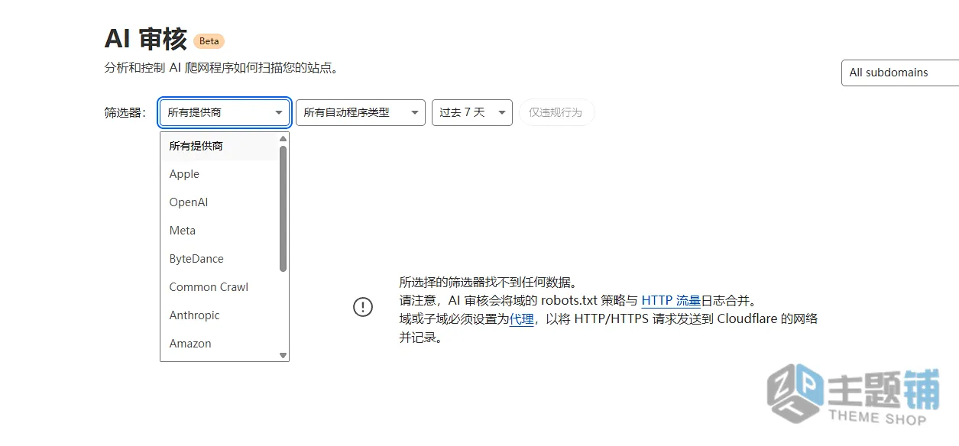This screenshot has width=959, height=446.
Task: Open the 所有提供商 provider dropdown
Action: point(225,112)
